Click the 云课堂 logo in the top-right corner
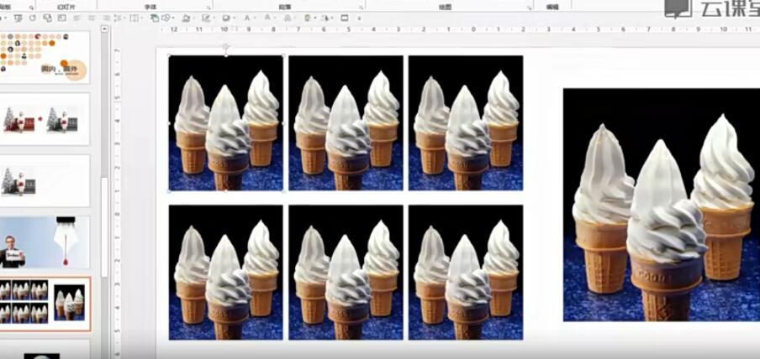760x359 pixels. pos(711,8)
